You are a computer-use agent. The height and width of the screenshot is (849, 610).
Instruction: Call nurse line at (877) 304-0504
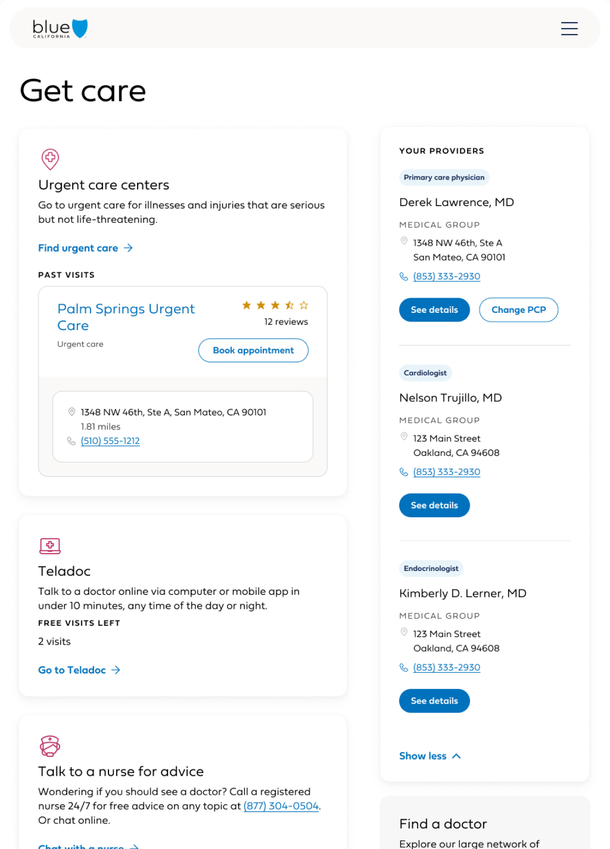(281, 806)
